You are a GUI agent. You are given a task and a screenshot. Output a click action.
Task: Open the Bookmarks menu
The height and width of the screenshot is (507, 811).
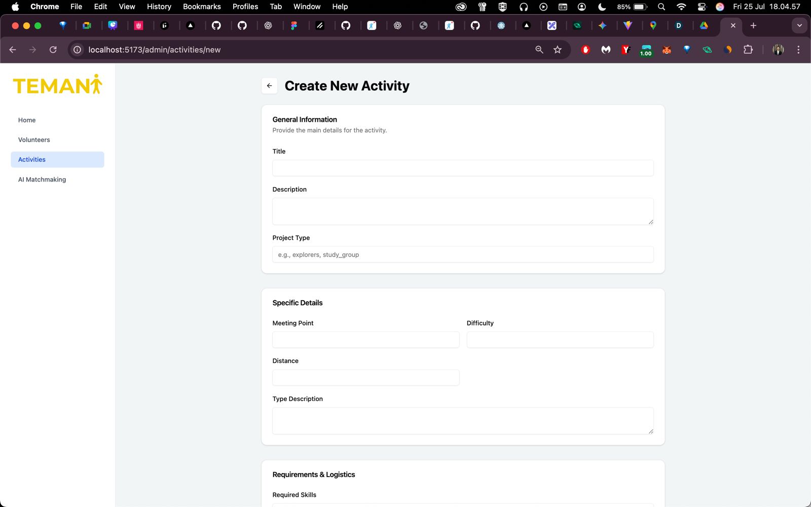(x=202, y=7)
